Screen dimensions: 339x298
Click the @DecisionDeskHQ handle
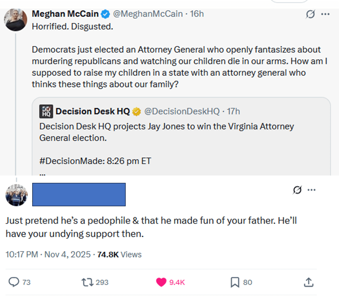(x=182, y=111)
